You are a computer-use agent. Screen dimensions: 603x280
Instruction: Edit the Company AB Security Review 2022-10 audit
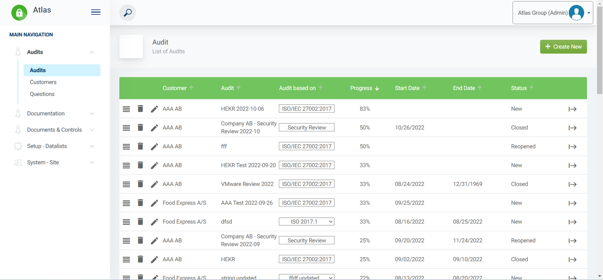coord(154,128)
